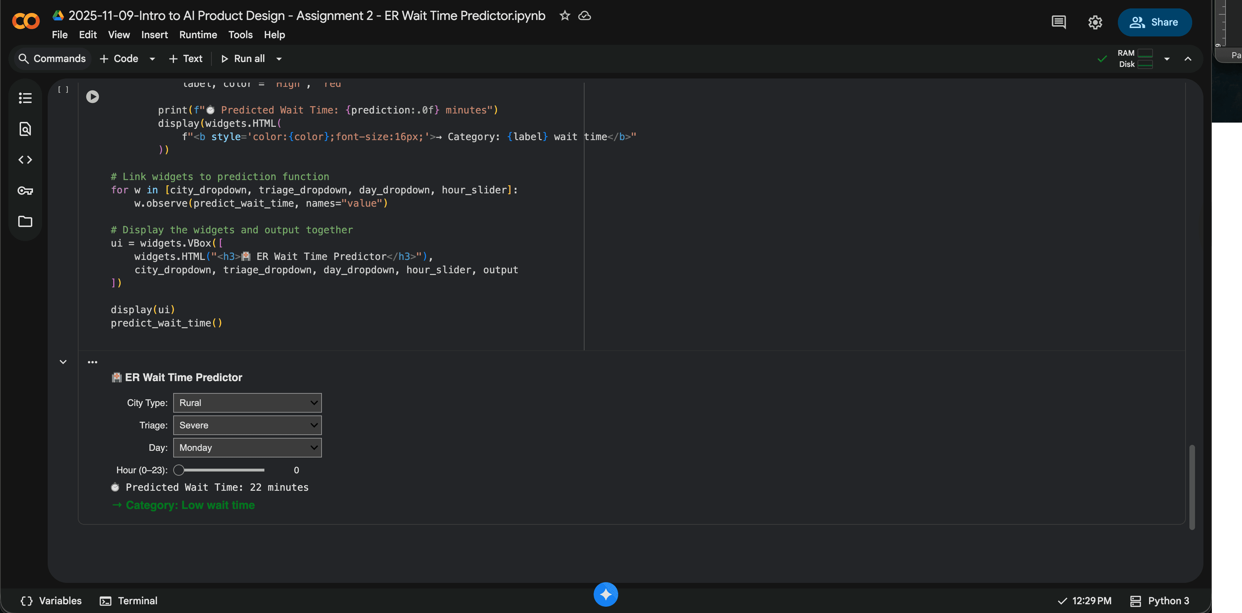
Task: Collapse the toolbar header caret
Action: click(x=1188, y=59)
